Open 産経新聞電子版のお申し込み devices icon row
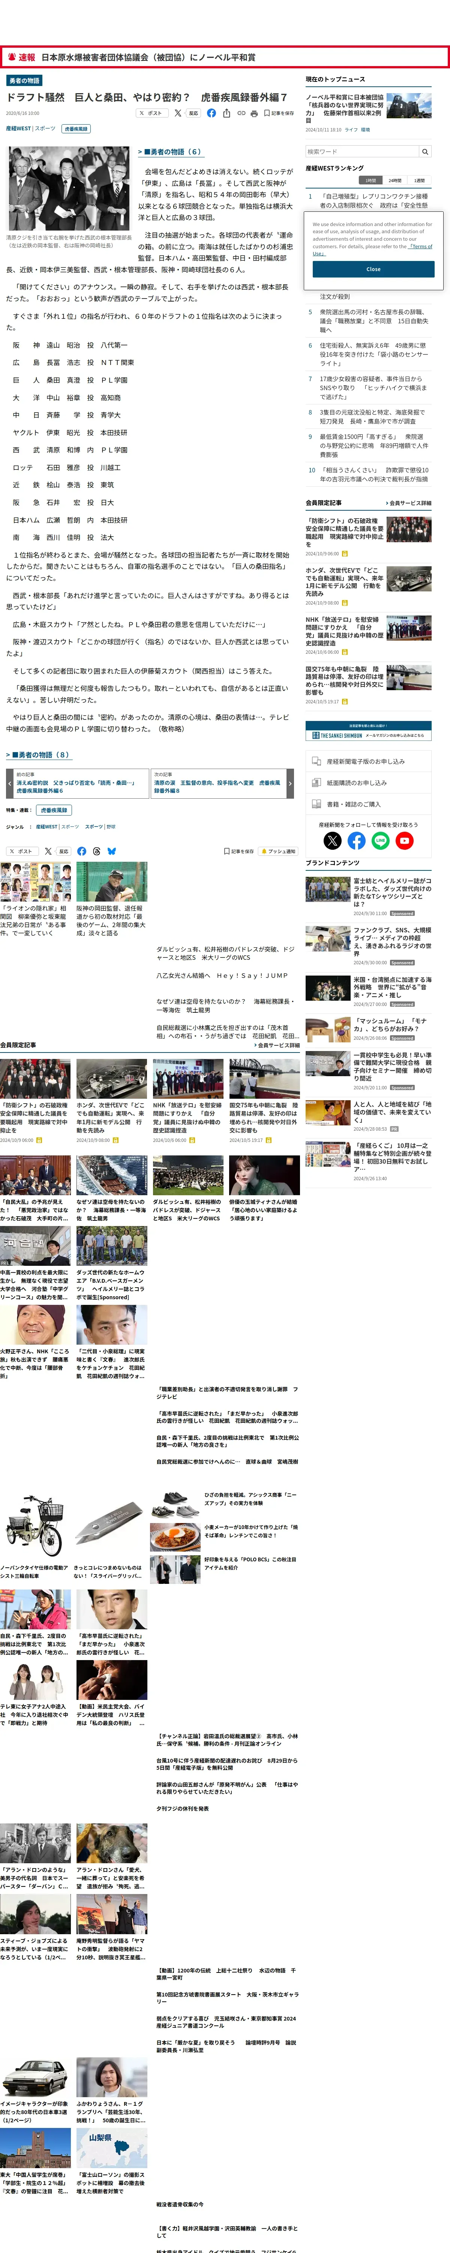This screenshot has height=2253, width=450. coord(368,761)
